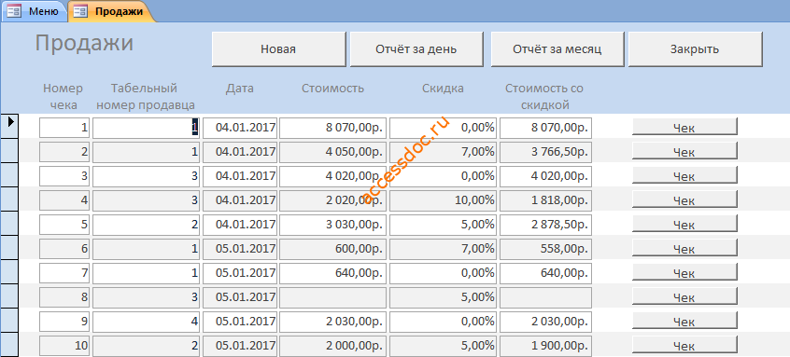Click the discounted cost 3 766,50р.
790x357 pixels.
click(545, 152)
